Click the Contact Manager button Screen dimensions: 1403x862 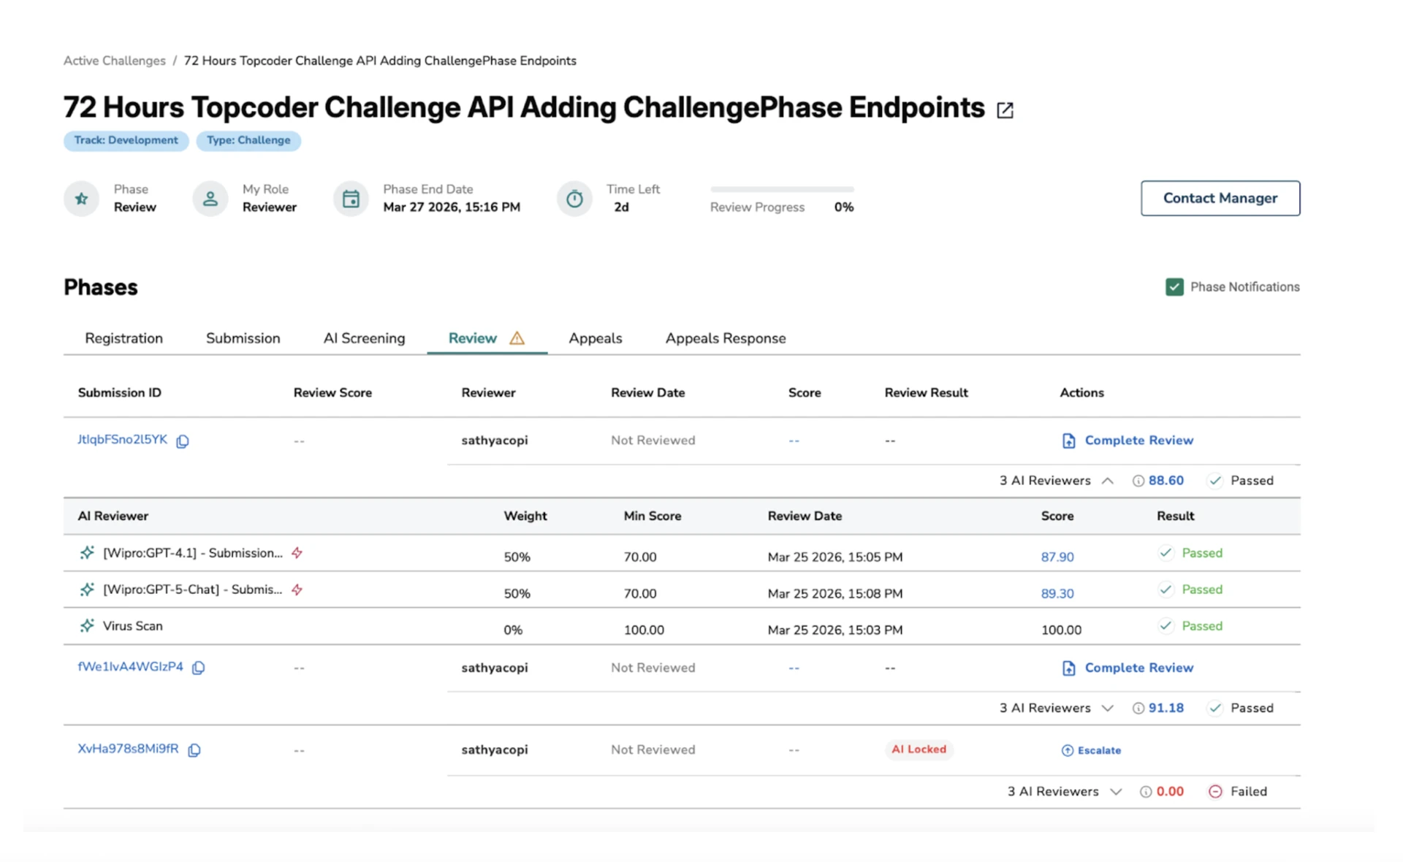1220,198
